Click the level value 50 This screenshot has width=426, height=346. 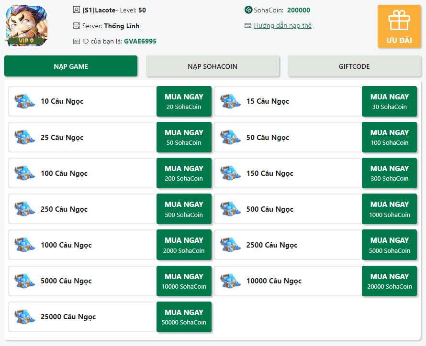(142, 11)
